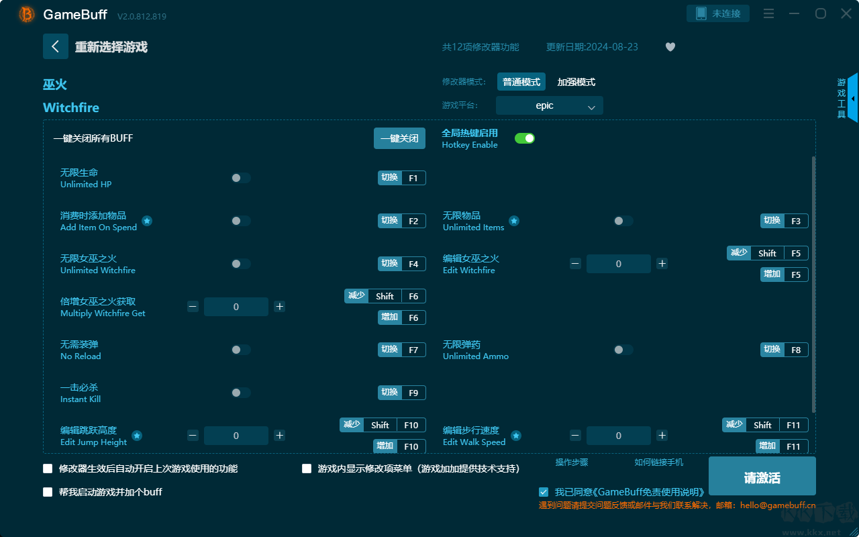Click the Edit Witchfire value input field
The height and width of the screenshot is (537, 859).
619,264
